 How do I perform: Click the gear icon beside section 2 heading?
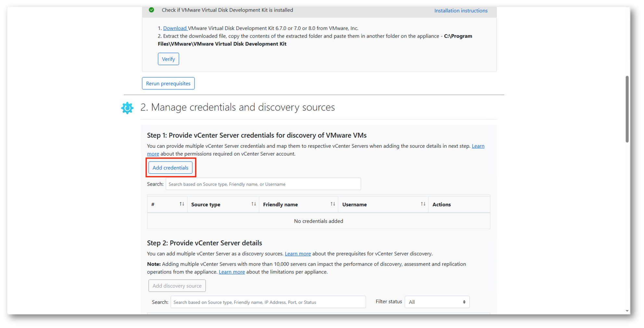tap(127, 108)
